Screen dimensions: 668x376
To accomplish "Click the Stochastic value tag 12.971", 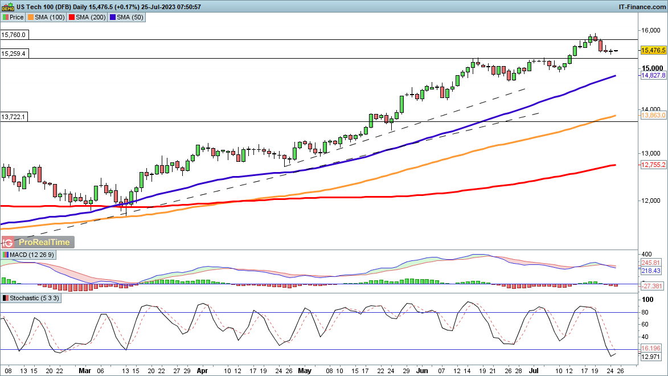I will point(650,357).
